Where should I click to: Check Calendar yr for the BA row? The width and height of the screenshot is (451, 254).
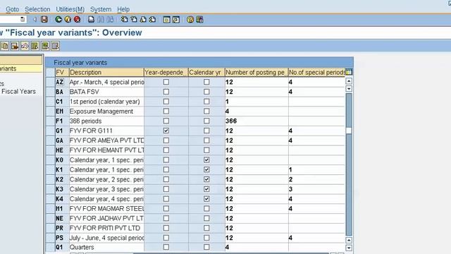click(206, 92)
